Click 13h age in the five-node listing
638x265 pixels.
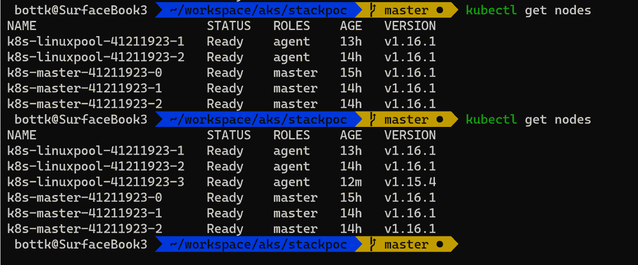tap(351, 41)
